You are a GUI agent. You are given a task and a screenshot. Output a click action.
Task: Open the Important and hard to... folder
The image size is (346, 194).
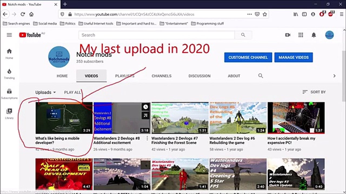(137, 23)
